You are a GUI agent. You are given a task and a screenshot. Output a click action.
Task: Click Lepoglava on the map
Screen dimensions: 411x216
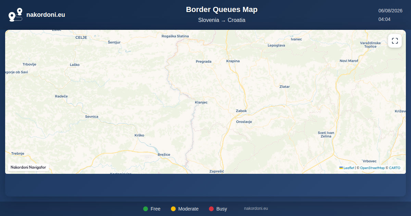coord(276,45)
